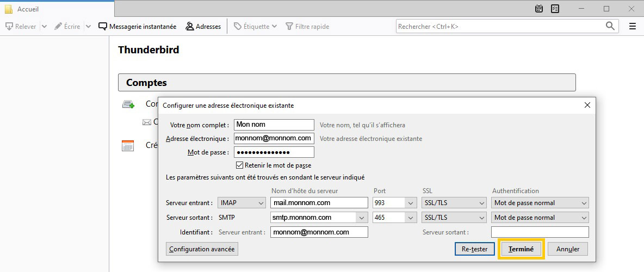Click the Configuration avancée button

(202, 249)
